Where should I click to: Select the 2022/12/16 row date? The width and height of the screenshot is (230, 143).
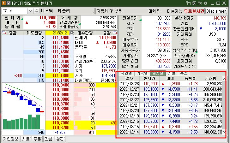pyautogui.click(x=129, y=121)
